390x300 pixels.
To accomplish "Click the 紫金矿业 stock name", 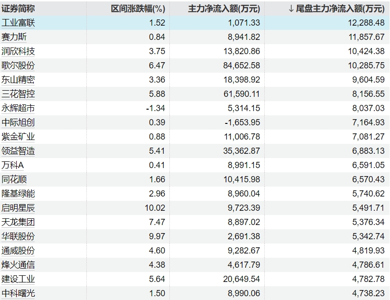I will point(18,137).
